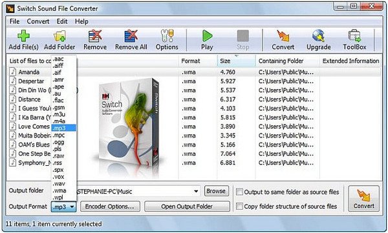The width and height of the screenshot is (388, 233).
Task: Click the music note icon beside Distance
Action: pos(13,99)
